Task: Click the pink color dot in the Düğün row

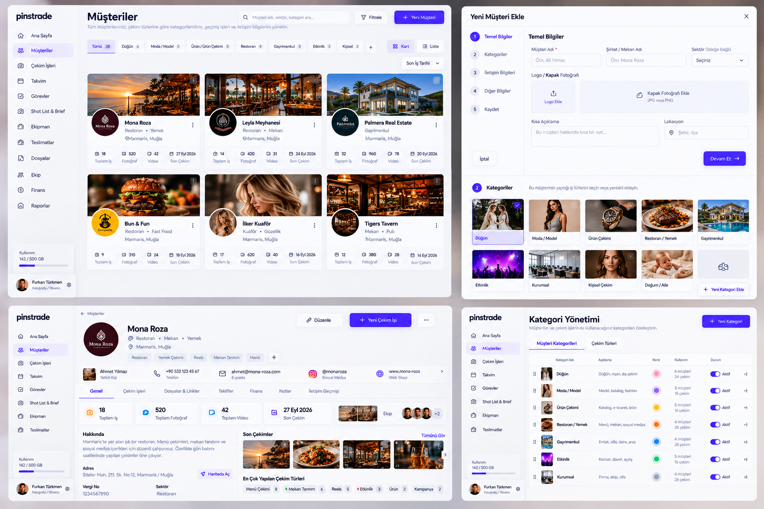Action: point(657,374)
